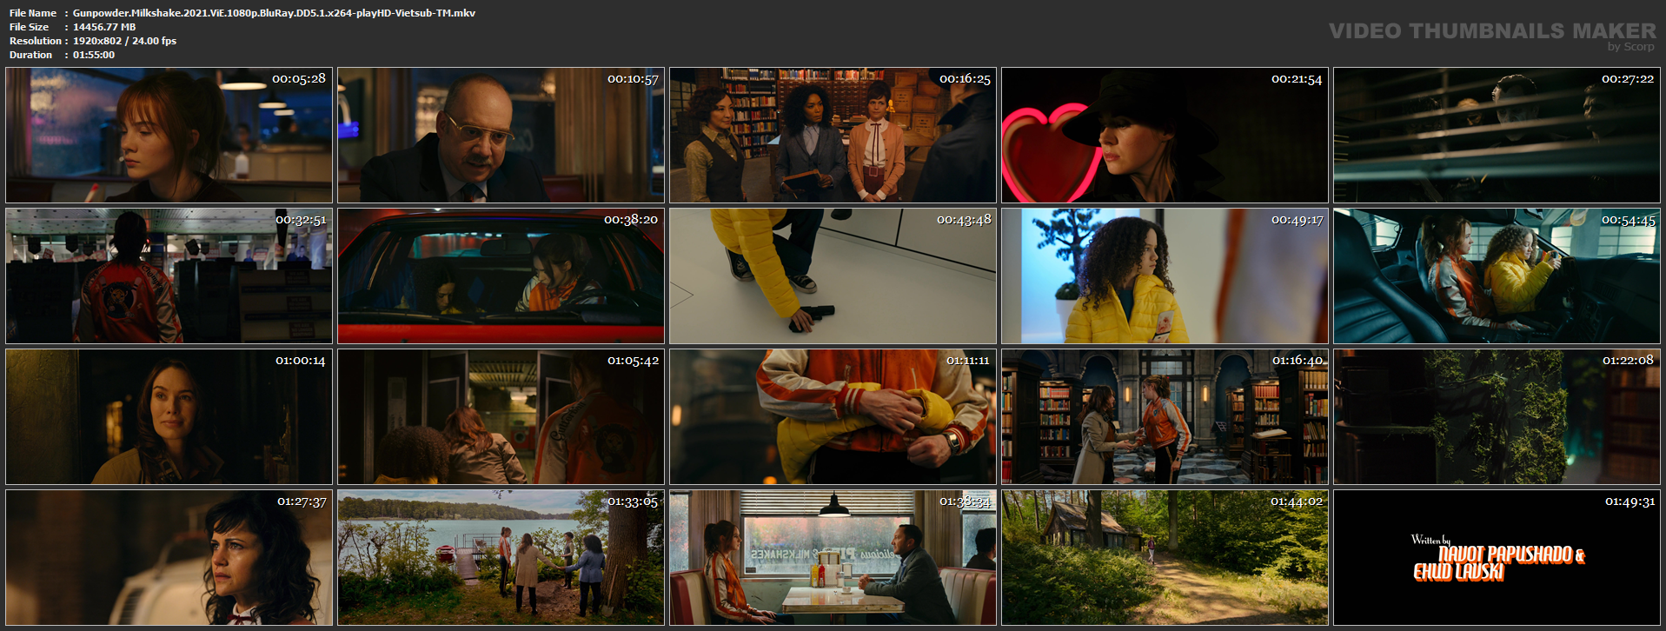This screenshot has height=631, width=1666.
Task: Click the red car frame at 00:38:20
Action: 501,276
